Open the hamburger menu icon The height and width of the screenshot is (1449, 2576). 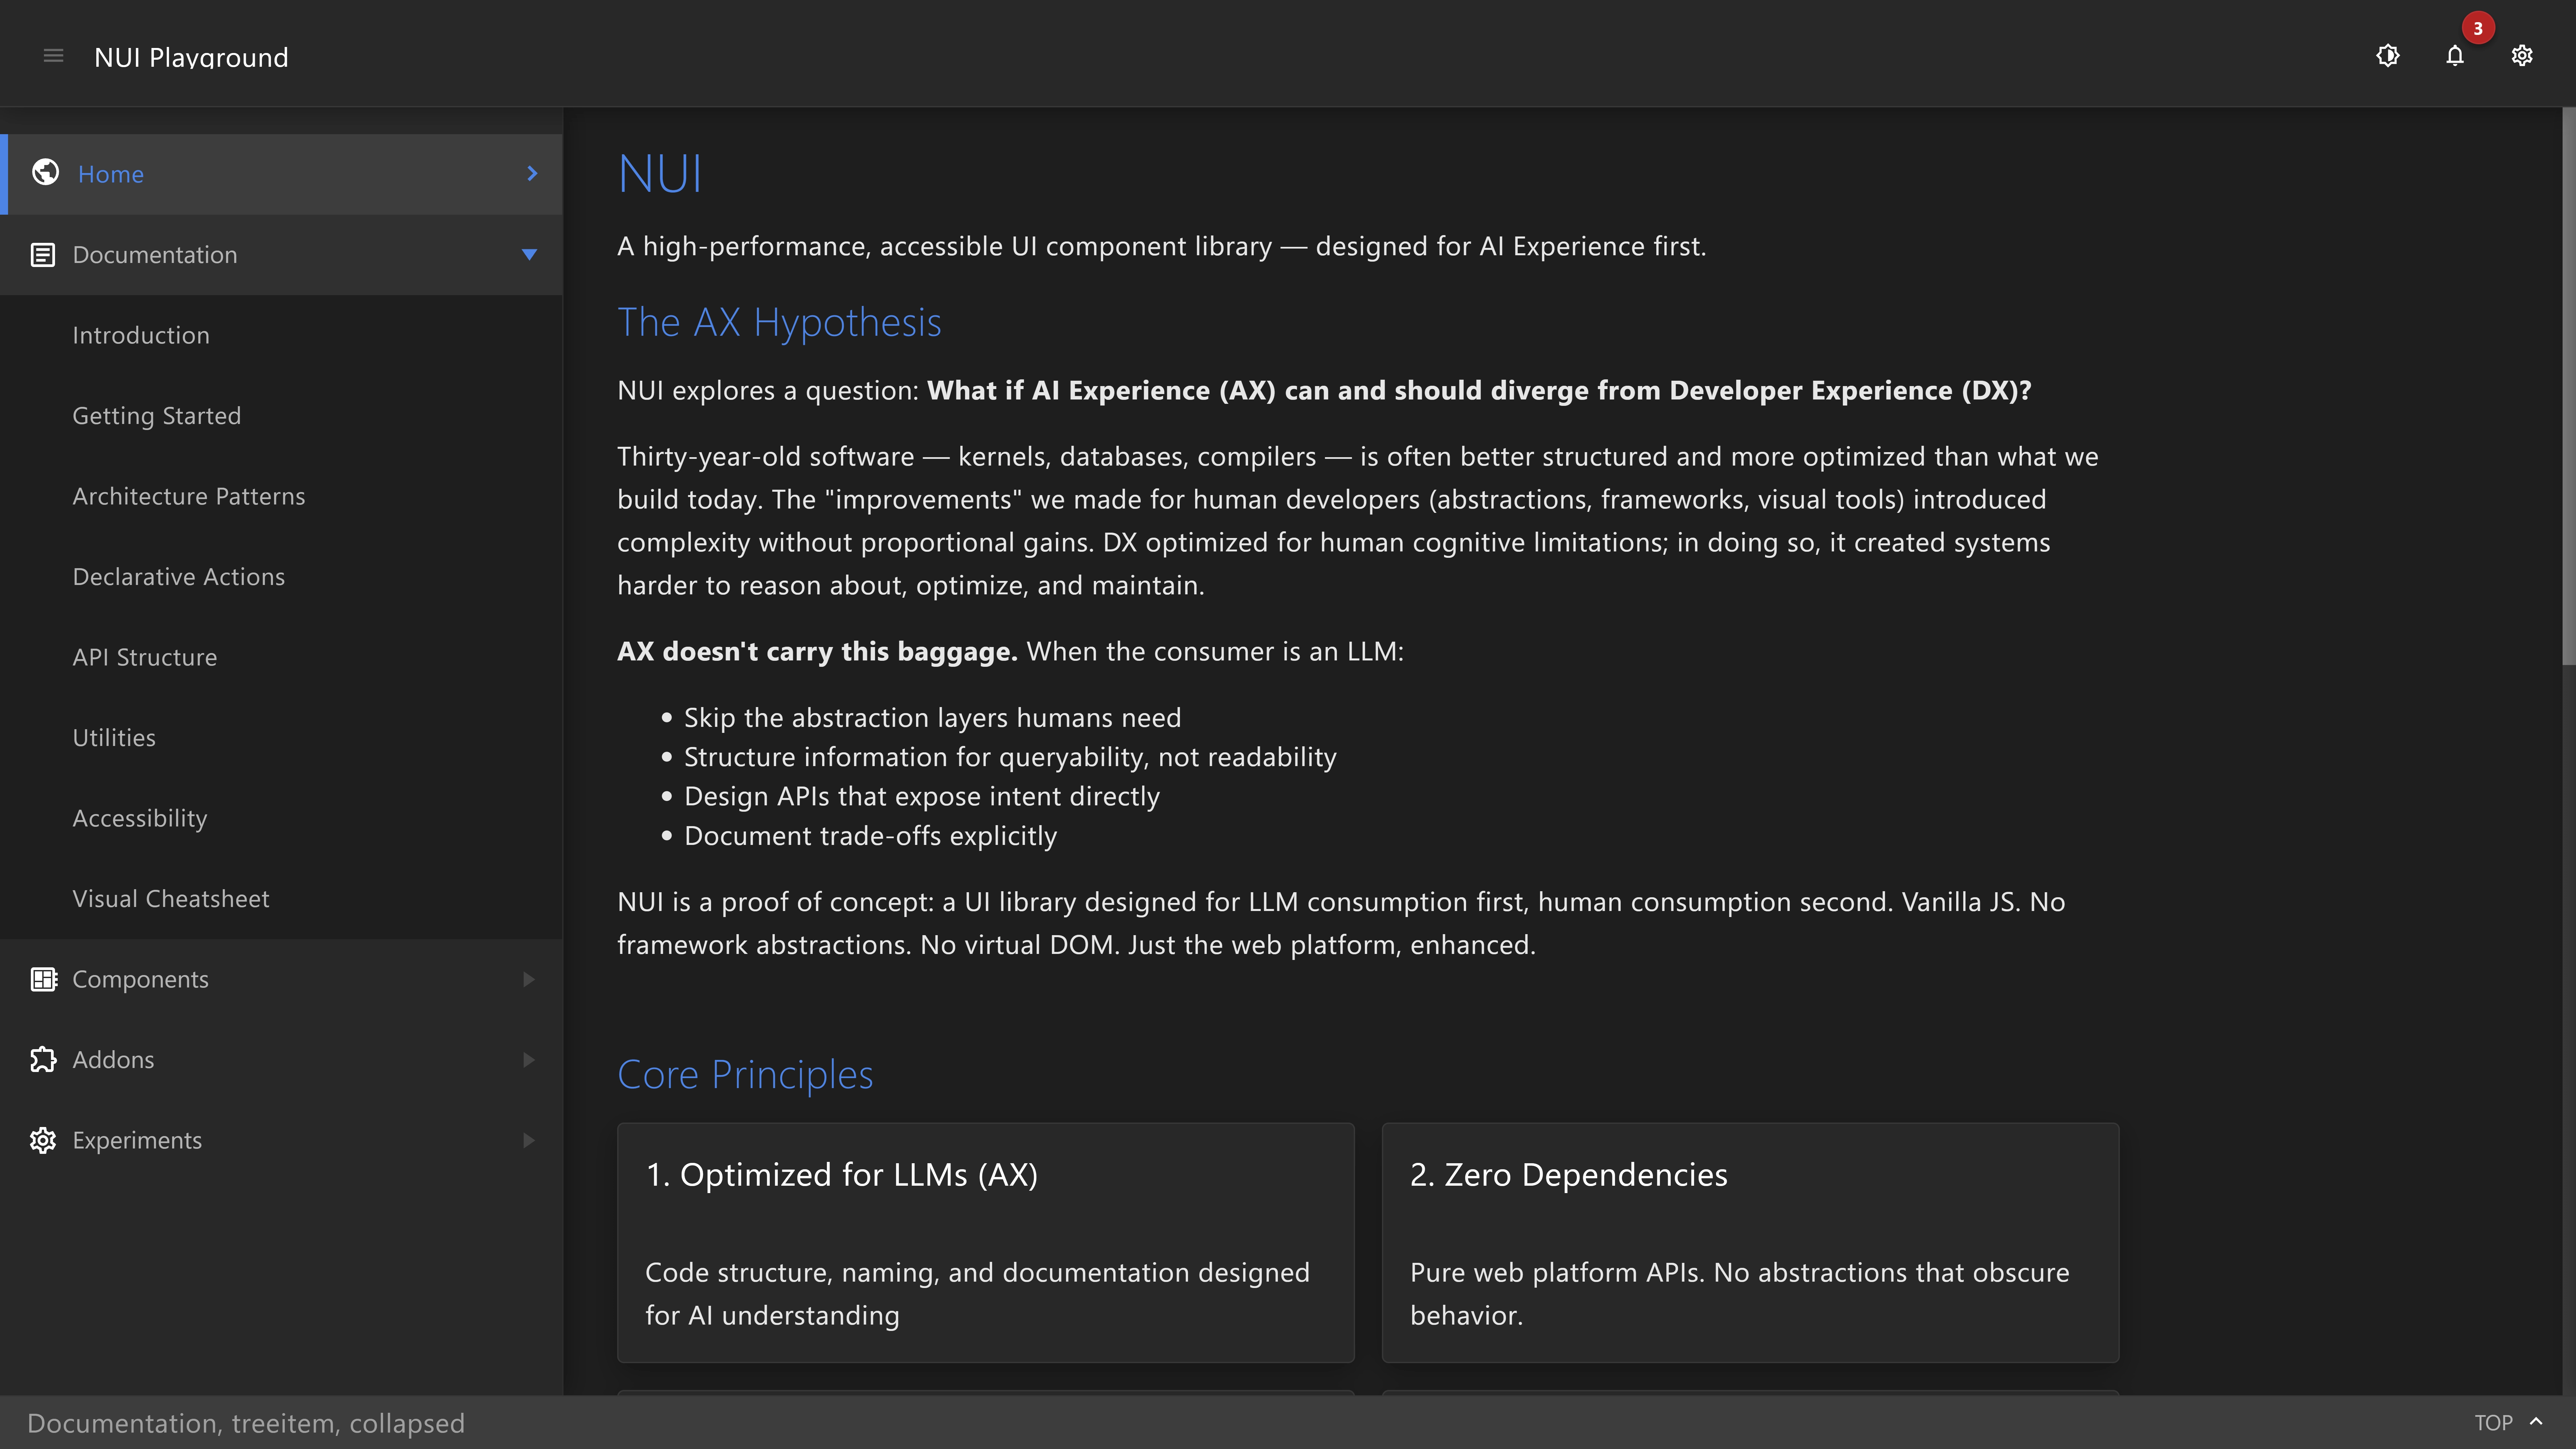click(54, 56)
